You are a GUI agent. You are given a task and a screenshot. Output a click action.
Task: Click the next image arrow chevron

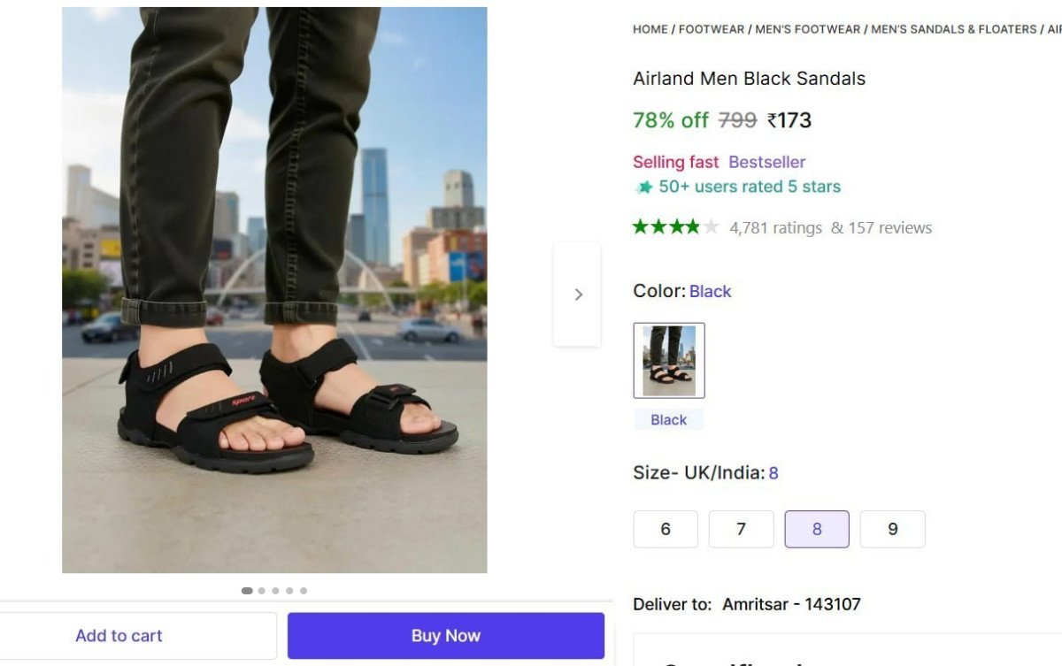[x=578, y=295]
